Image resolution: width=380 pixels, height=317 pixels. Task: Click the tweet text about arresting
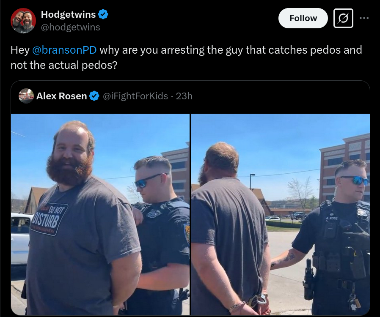tap(186, 57)
